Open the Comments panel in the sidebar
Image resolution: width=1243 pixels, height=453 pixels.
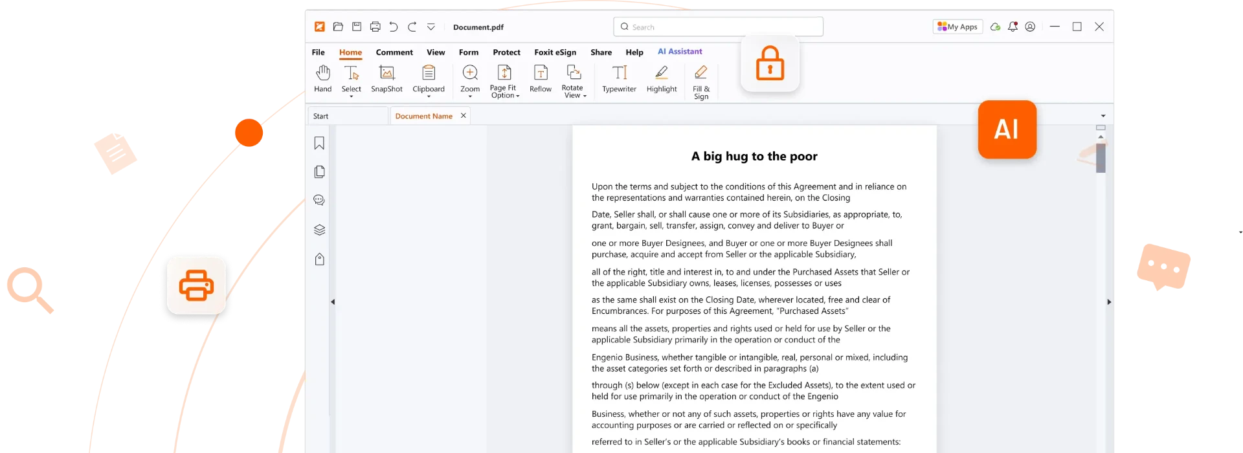coord(319,200)
